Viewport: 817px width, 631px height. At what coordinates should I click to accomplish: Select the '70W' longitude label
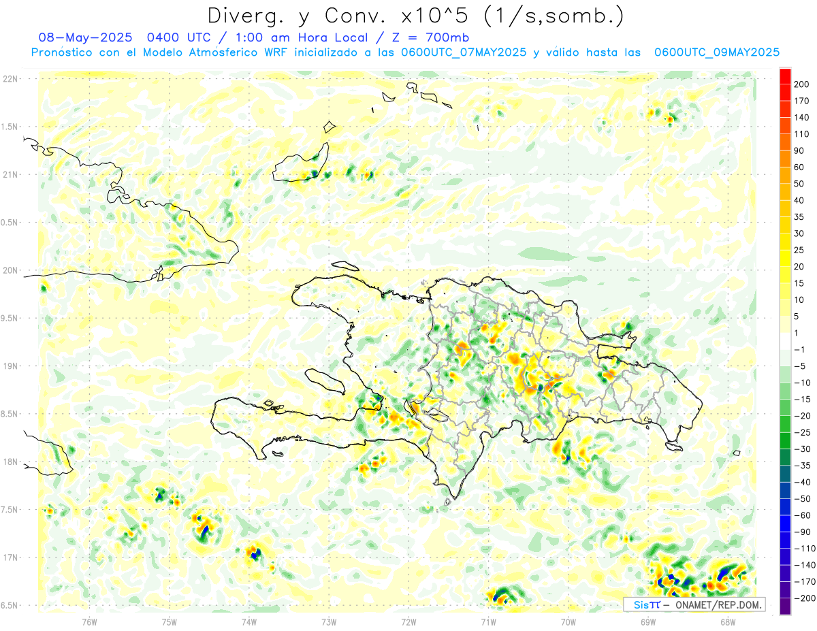click(568, 621)
